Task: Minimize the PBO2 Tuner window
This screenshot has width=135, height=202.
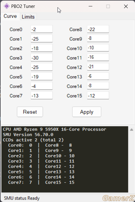Action: 91,6
